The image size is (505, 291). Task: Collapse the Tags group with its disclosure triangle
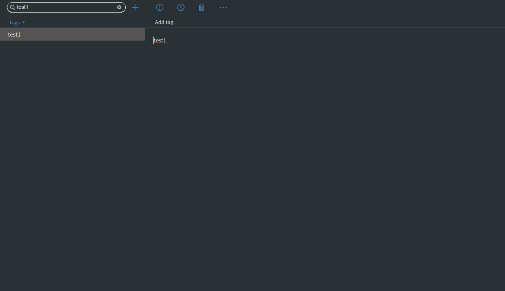(x=24, y=22)
